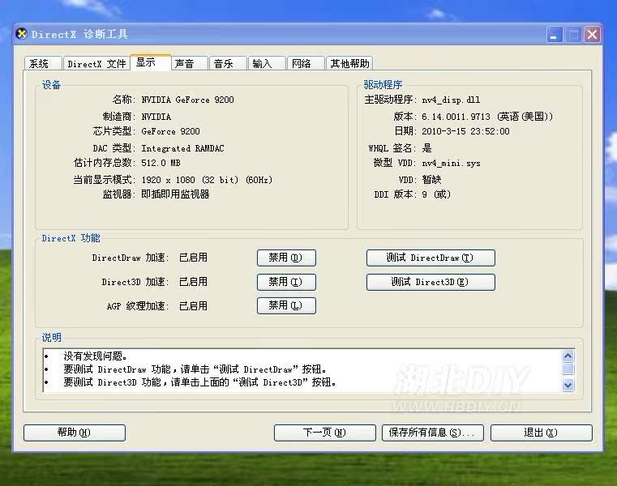Click 即插即用监视器 monitor value
Viewport: 617px width, 486px height.
point(175,194)
